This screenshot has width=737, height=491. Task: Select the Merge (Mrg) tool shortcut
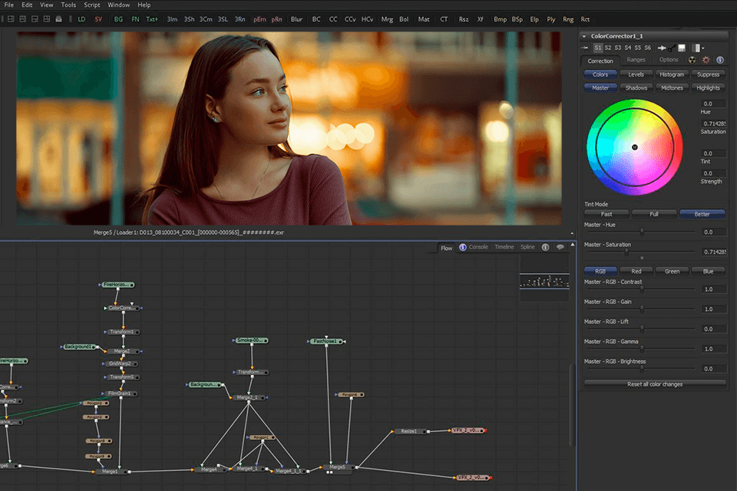387,18
